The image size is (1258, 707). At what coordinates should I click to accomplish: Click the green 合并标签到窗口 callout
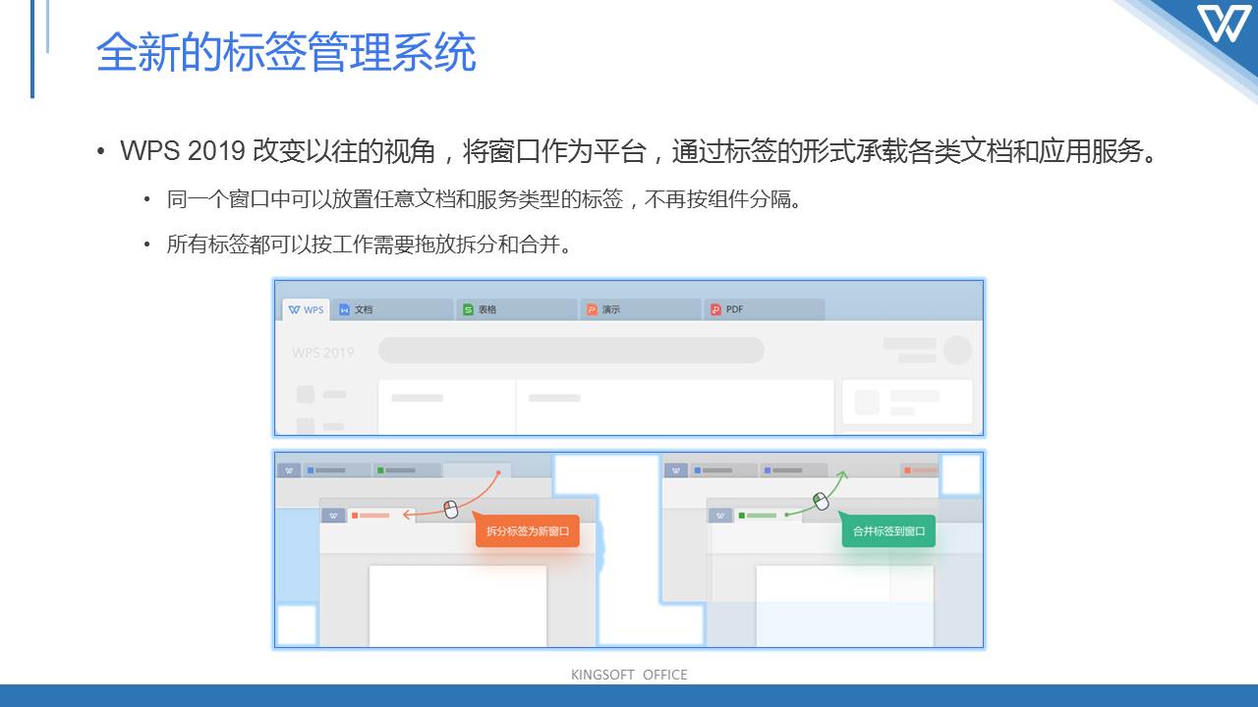click(888, 531)
